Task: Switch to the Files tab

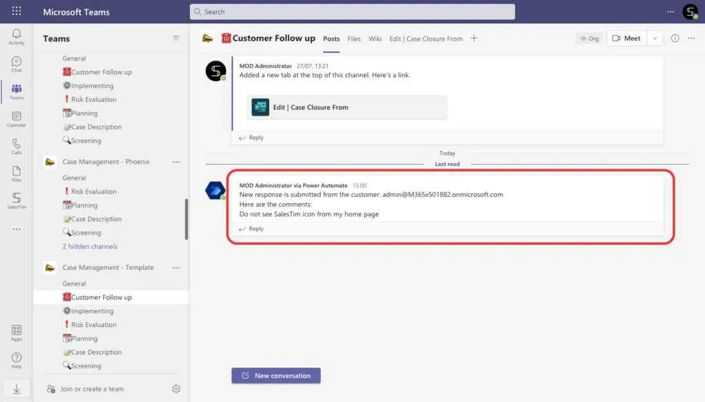Action: pos(354,39)
